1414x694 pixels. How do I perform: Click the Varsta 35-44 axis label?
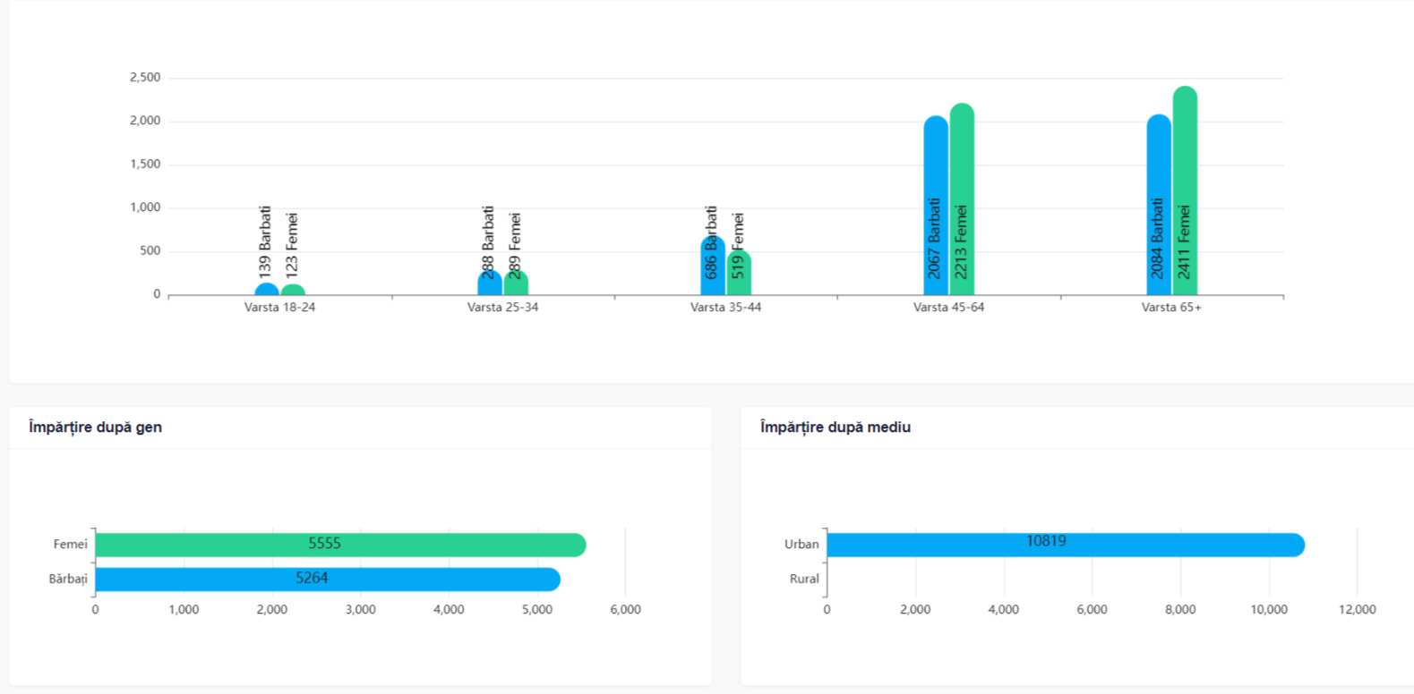point(725,308)
